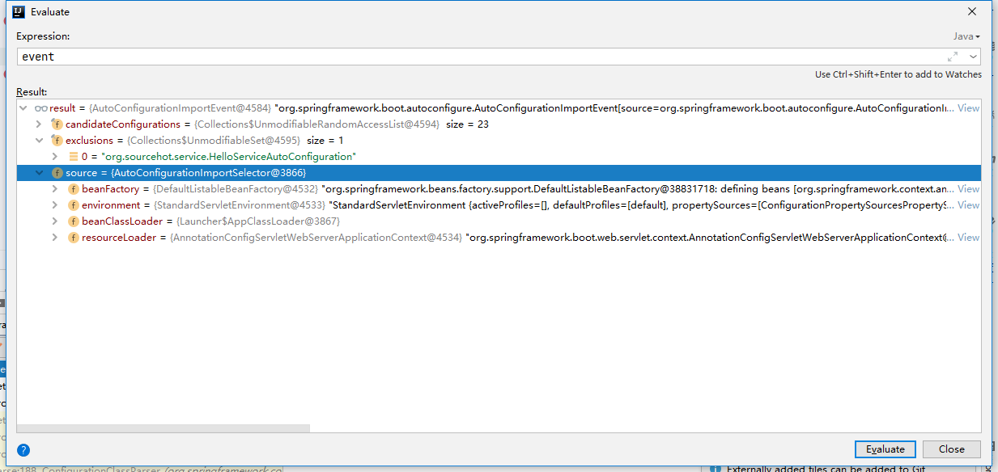Click the Evaluate button
This screenshot has height=472, width=998.
tap(885, 449)
